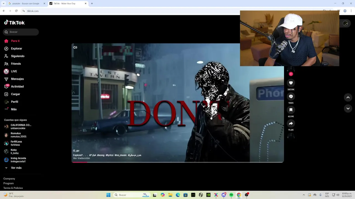Open hashtag #no_music in caption

(x=121, y=155)
